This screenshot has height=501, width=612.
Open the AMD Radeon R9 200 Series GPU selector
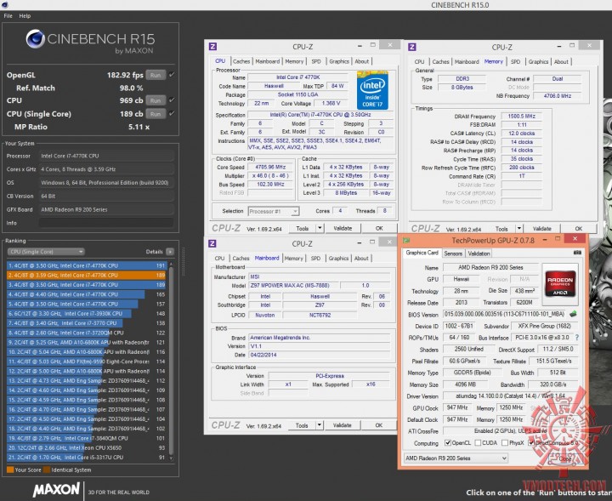pos(456,458)
